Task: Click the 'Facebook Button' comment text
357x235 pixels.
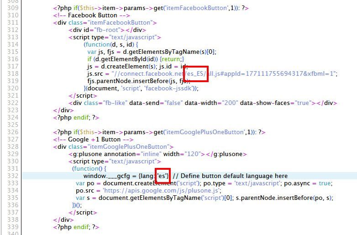Action: pos(92,16)
